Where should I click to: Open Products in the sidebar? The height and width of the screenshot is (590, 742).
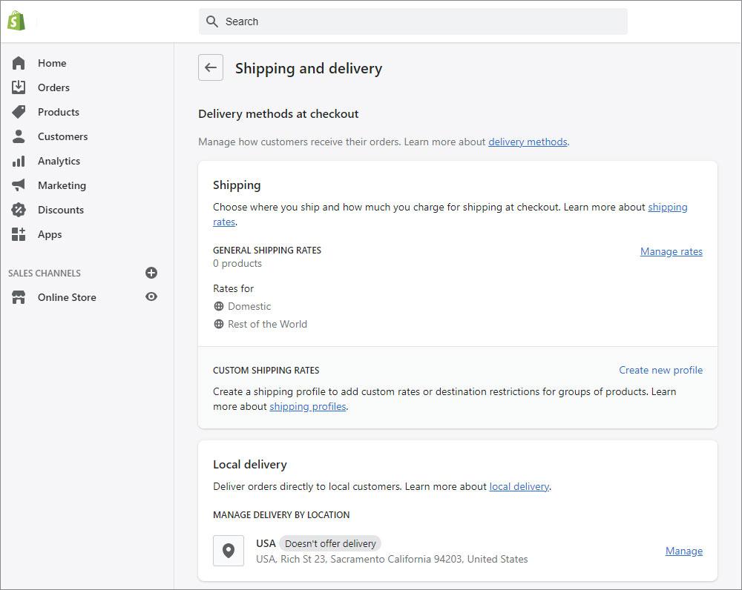[x=59, y=112]
